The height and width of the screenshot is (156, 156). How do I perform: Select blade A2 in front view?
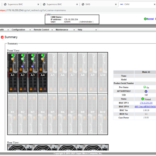click(x=23, y=73)
